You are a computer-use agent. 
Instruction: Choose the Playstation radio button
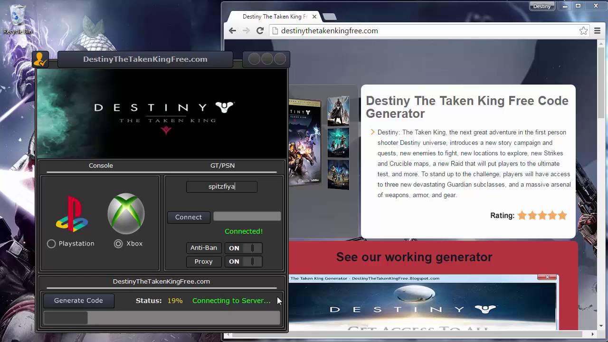[51, 244]
